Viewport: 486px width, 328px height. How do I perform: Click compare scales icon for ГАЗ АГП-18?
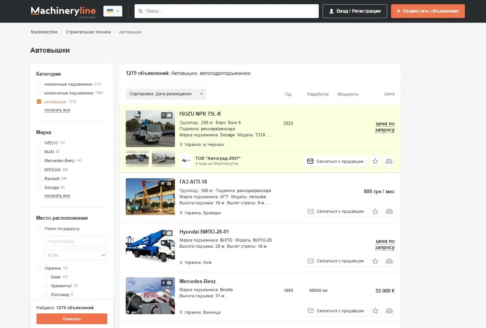click(389, 212)
